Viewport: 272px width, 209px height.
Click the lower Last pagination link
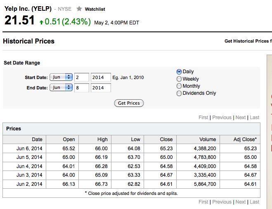[x=255, y=202]
